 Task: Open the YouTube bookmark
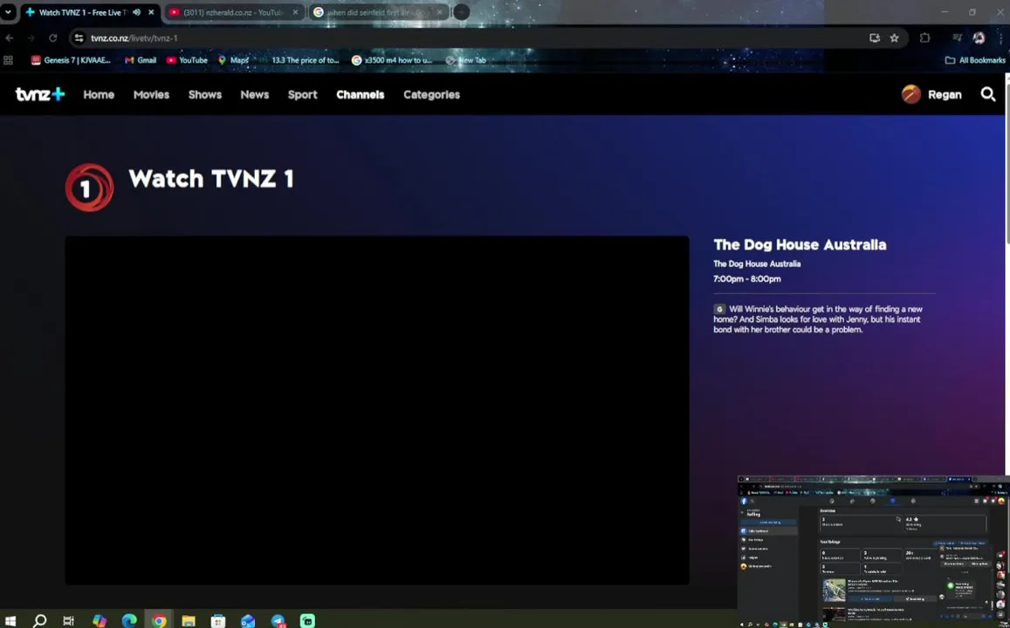tap(187, 60)
